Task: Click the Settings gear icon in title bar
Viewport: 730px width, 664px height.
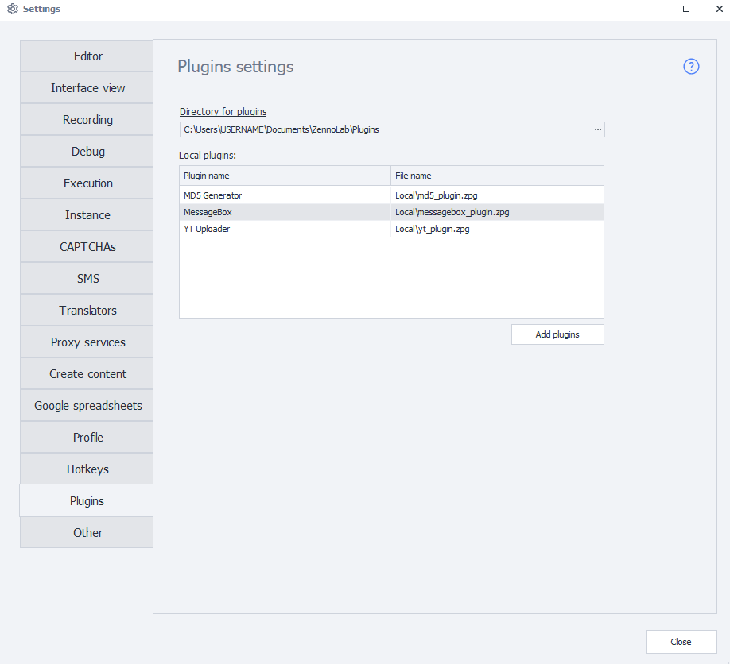Action: 12,9
